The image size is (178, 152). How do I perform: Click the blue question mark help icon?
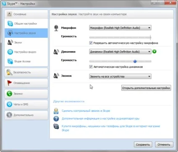pyautogui.click(x=56, y=118)
